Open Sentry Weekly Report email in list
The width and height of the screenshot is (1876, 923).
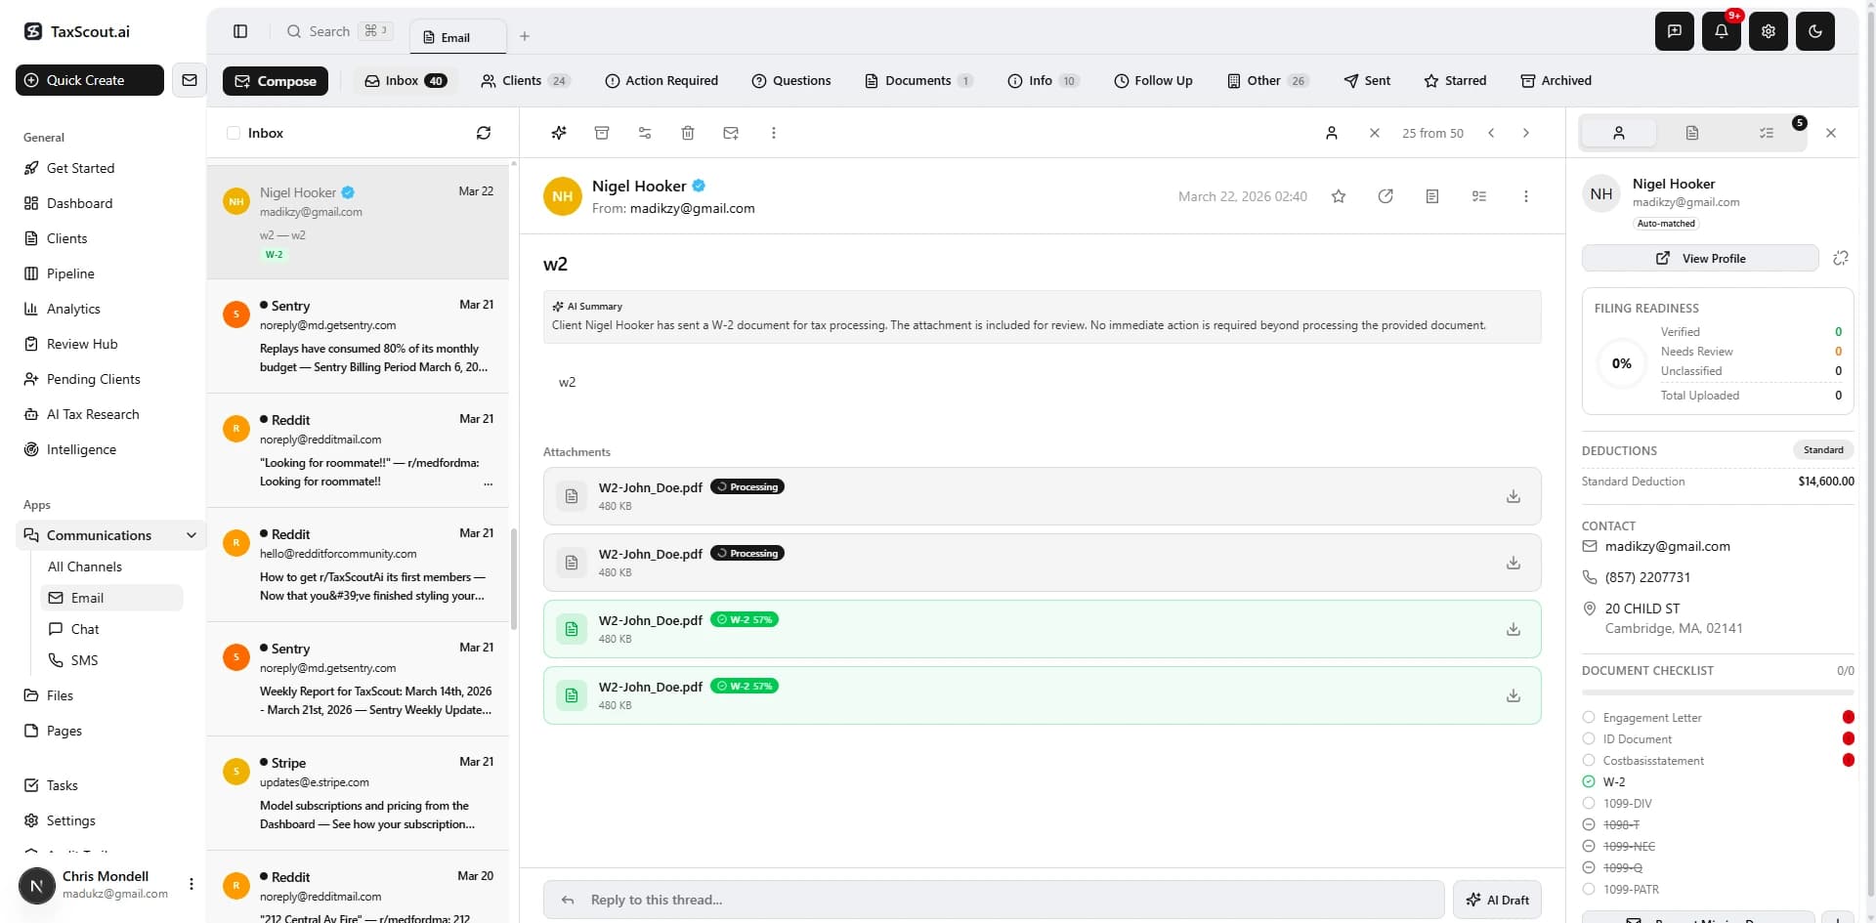(358, 679)
